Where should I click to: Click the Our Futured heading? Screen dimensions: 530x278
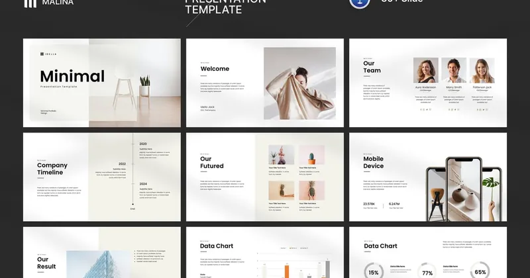point(211,162)
